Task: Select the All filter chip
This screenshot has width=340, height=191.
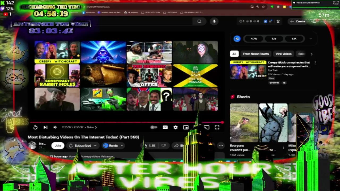Action: click(234, 54)
